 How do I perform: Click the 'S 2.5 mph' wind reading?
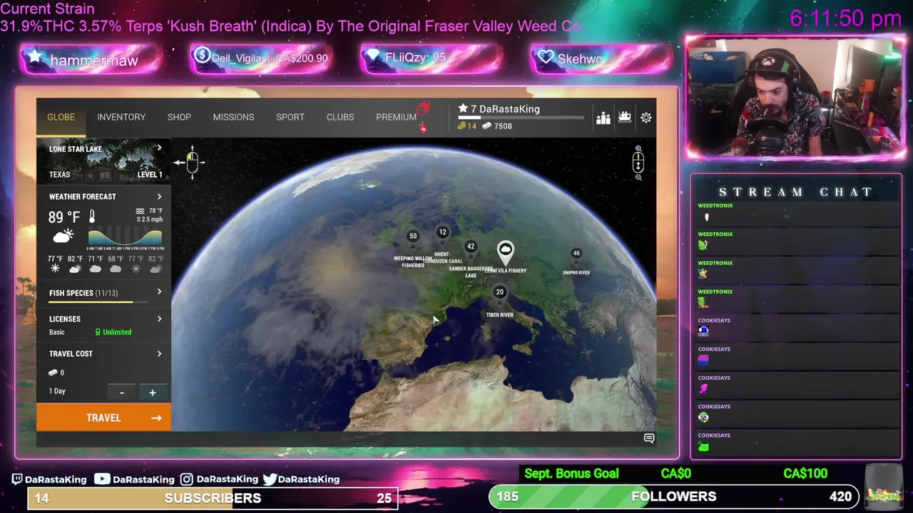(x=150, y=219)
